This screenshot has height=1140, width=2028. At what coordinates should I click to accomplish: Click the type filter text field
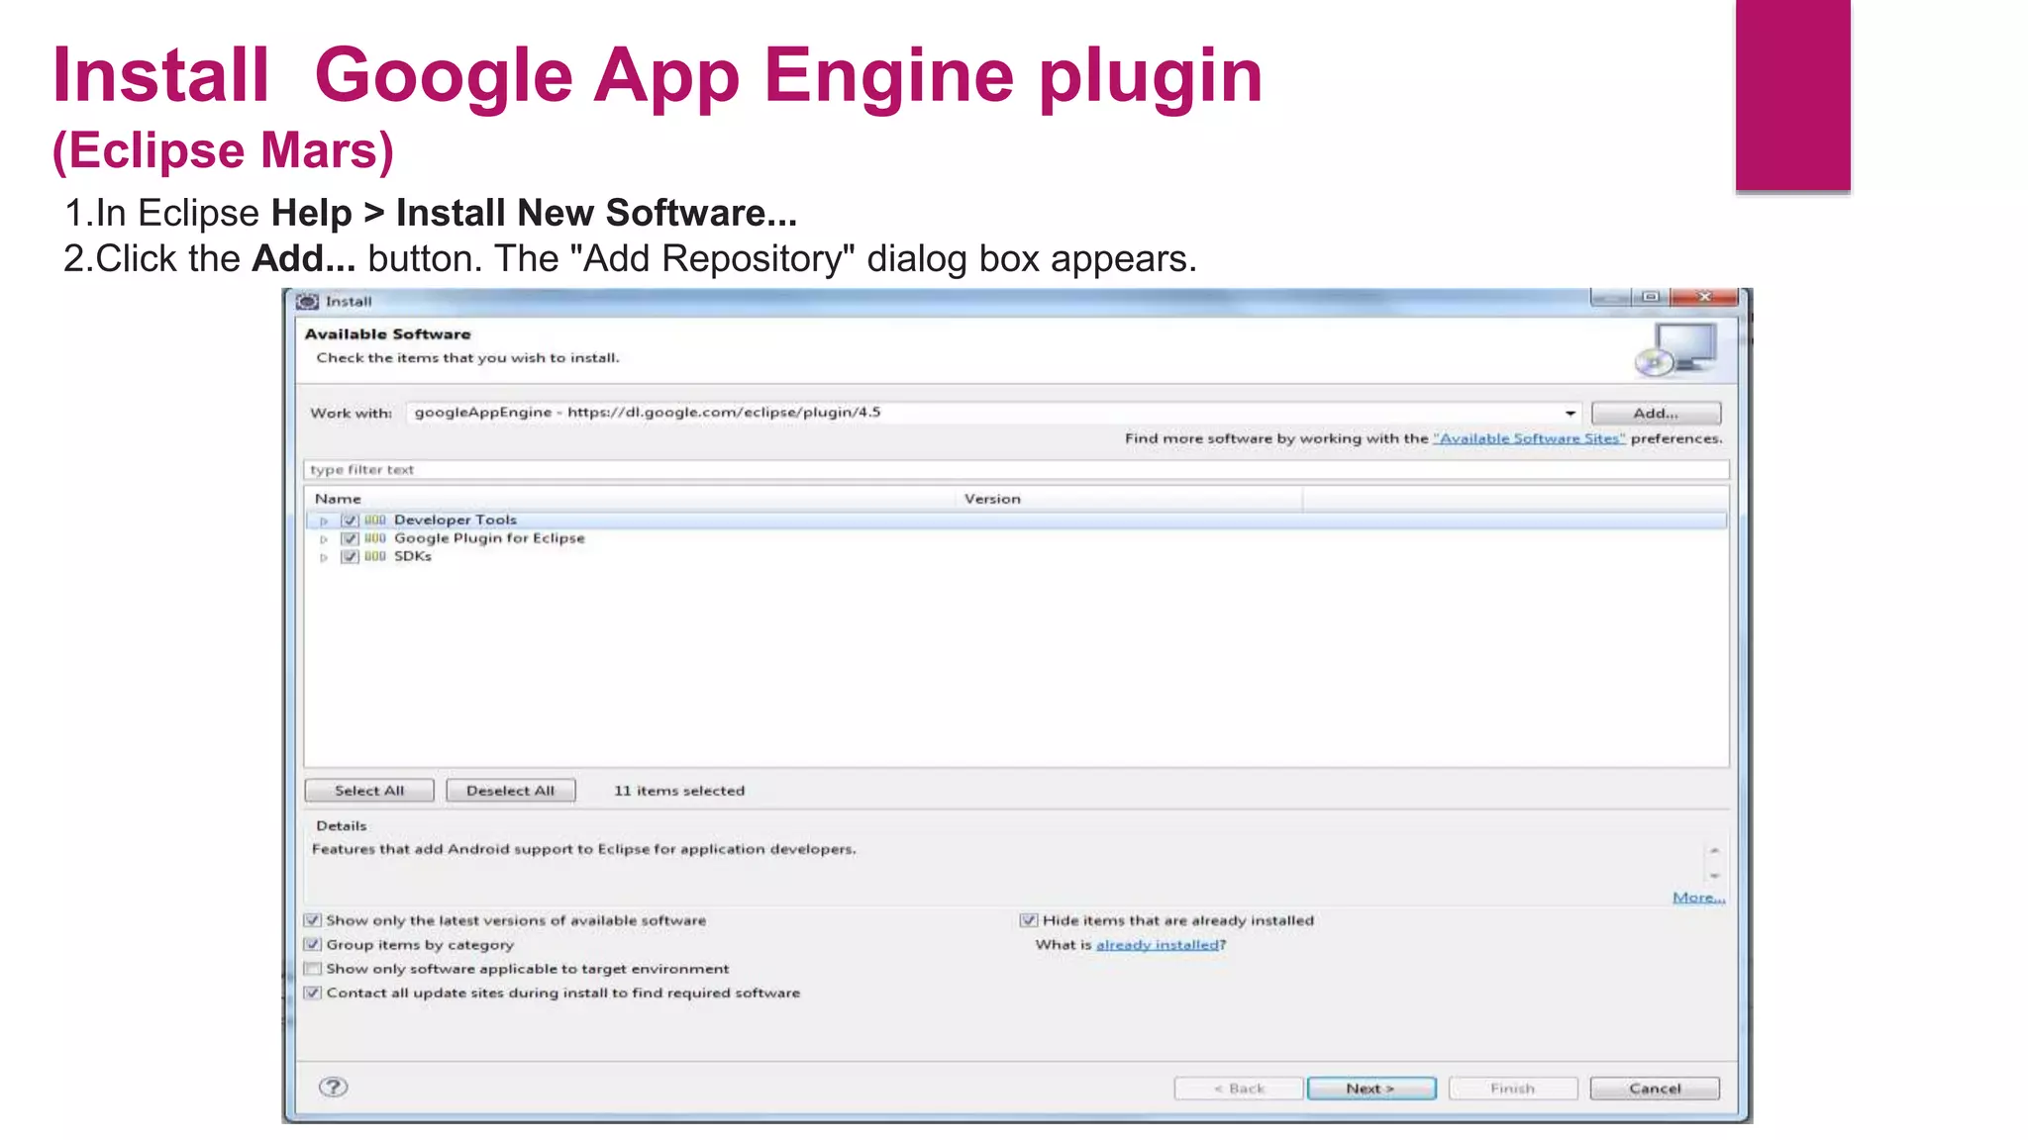(1016, 470)
